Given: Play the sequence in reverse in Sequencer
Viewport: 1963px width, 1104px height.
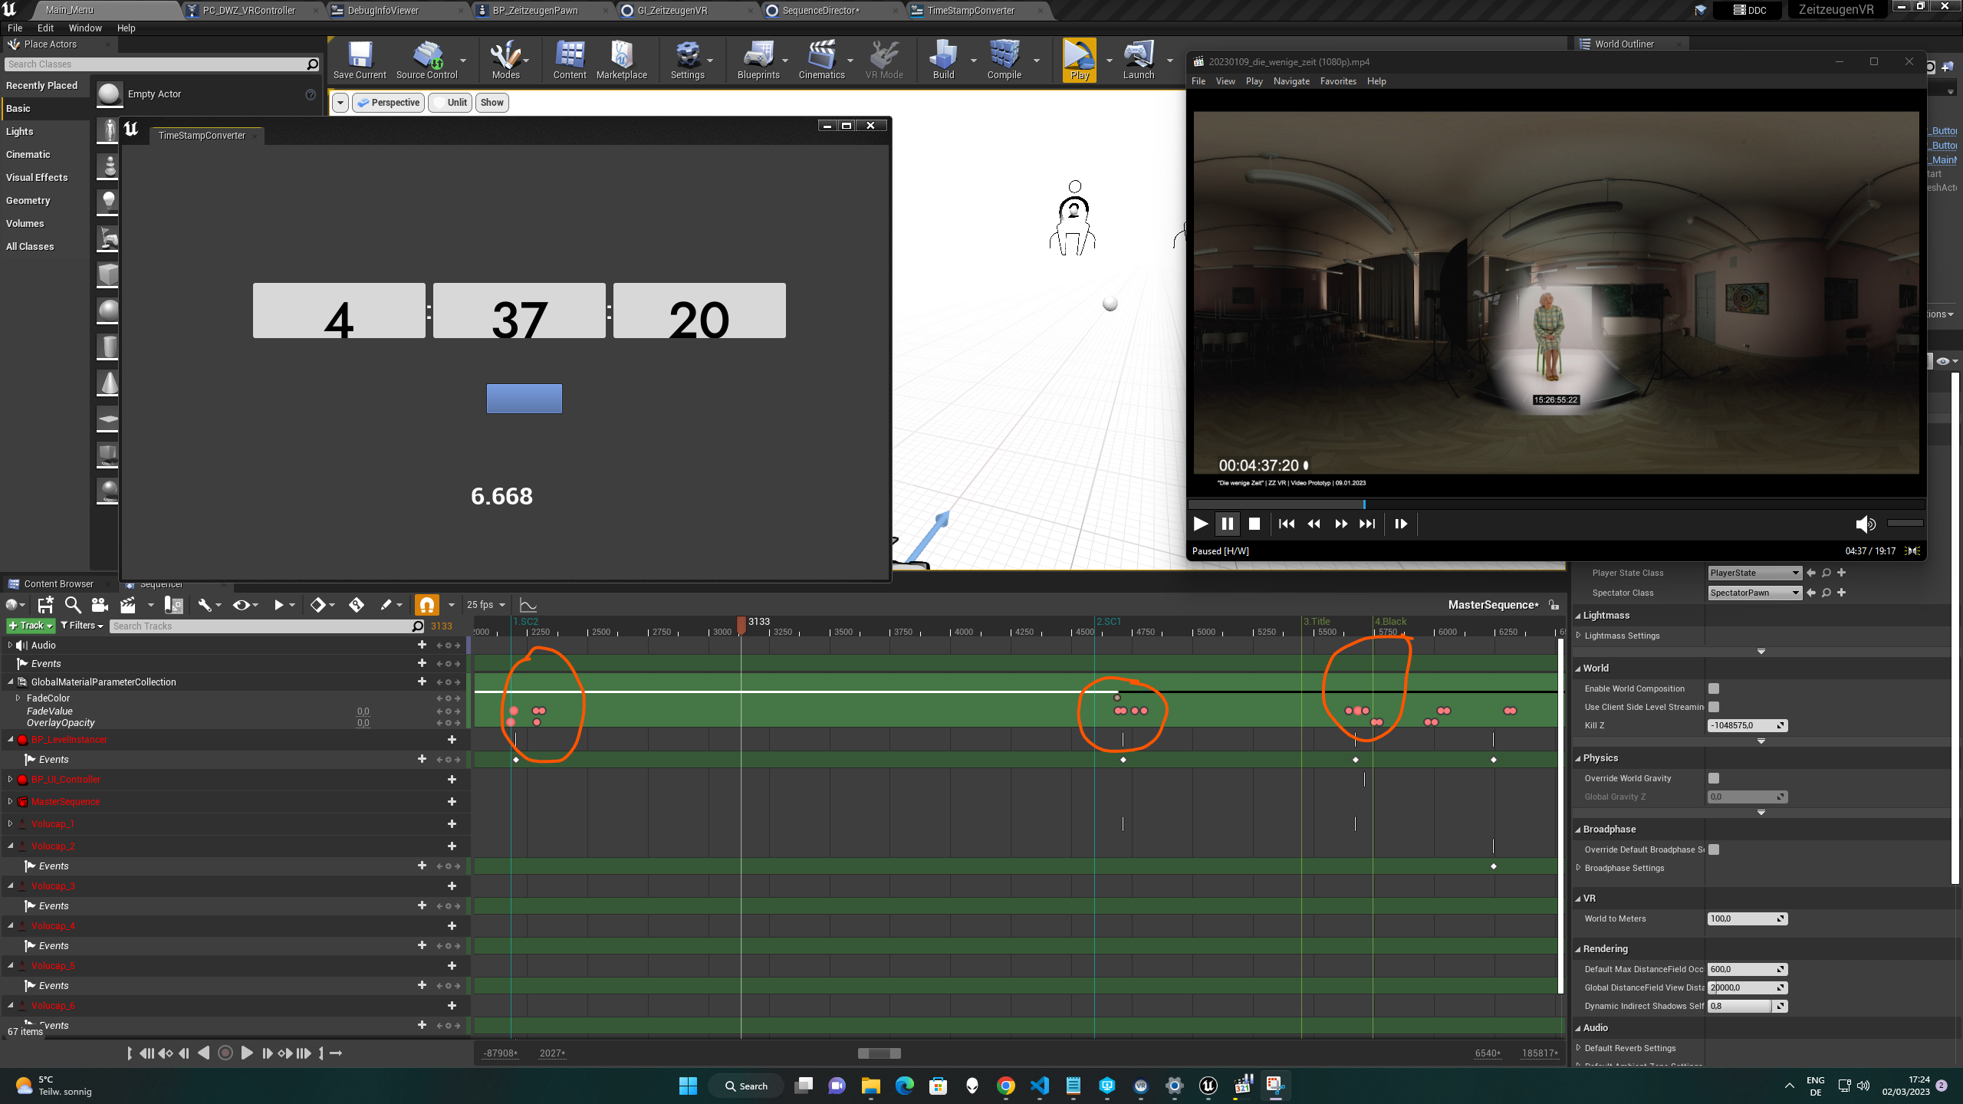Looking at the screenshot, I should click(x=204, y=1053).
